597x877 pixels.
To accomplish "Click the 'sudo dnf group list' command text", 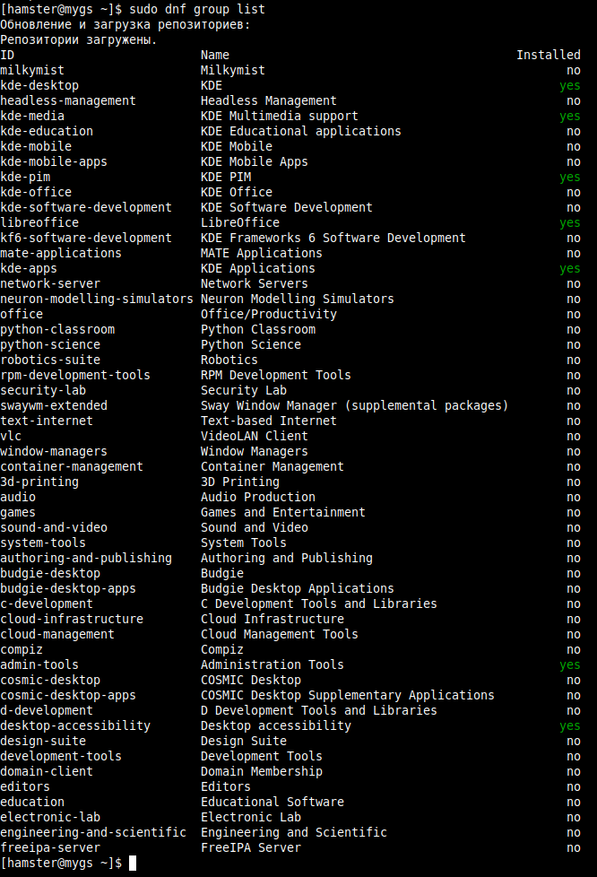I will (197, 9).
